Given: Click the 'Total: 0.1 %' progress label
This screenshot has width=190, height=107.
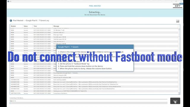Looking at the screenshot, I should tap(13, 101).
